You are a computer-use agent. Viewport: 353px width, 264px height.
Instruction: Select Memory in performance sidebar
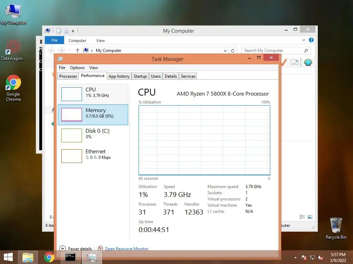click(x=93, y=115)
